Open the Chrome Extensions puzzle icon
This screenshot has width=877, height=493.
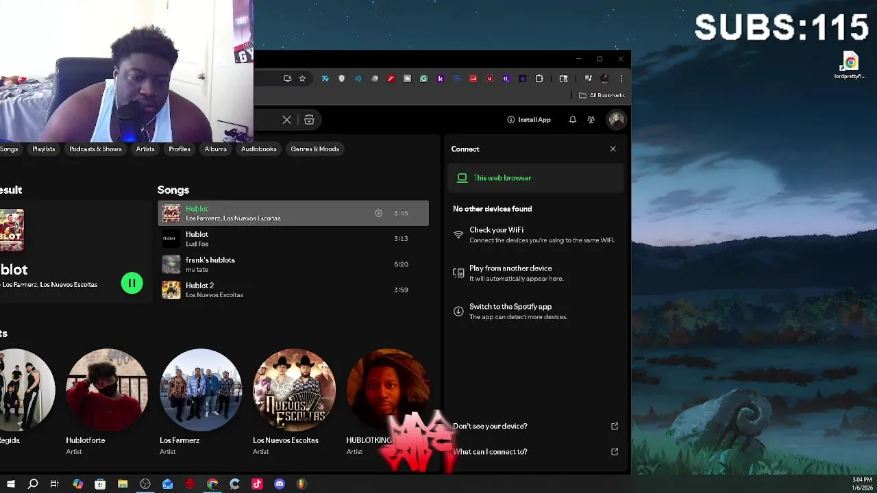539,79
